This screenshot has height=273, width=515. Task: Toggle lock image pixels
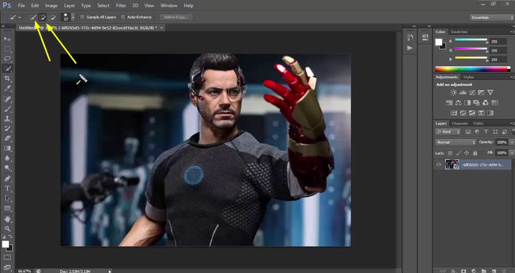458,153
